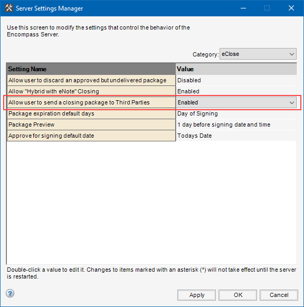Click the Apply button
This screenshot has height=307, width=304.
(x=196, y=295)
